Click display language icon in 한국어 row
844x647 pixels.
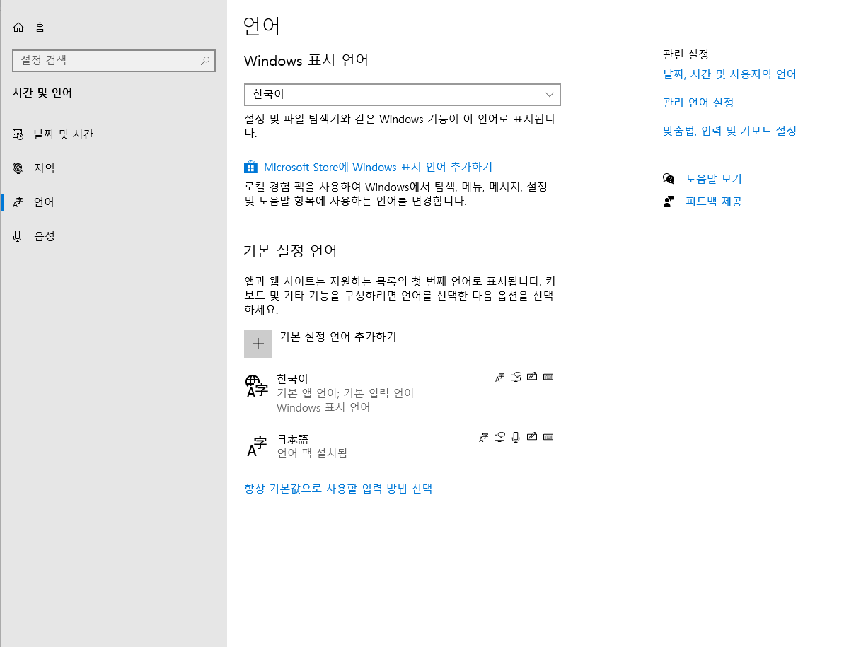[499, 377]
